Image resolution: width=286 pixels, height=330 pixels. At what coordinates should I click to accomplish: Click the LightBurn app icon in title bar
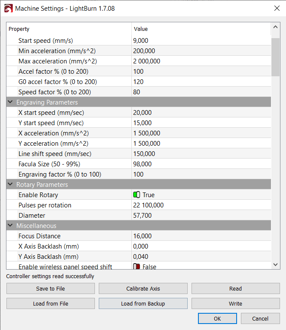pos(8,9)
